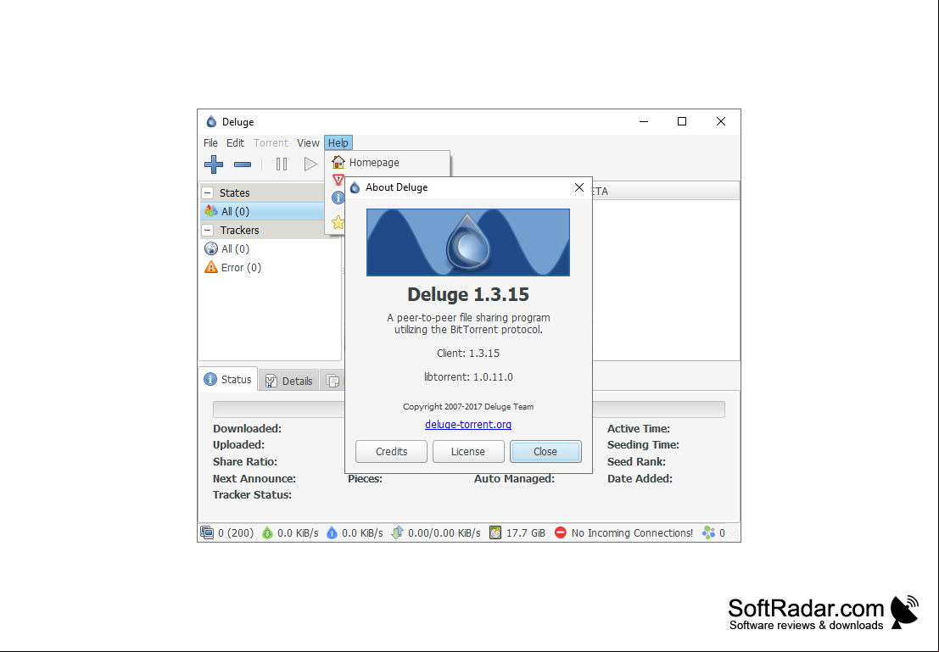The image size is (939, 652).
Task: Click the warning icon beside Error (0)
Action: 211,267
